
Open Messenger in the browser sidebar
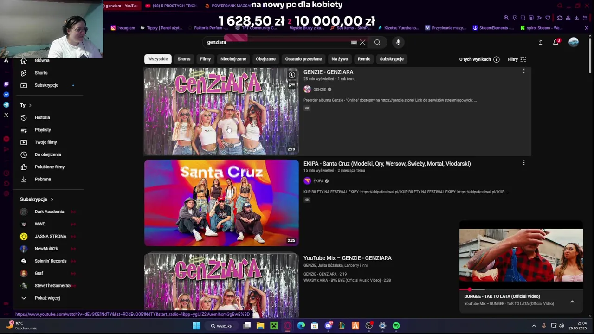(6, 95)
